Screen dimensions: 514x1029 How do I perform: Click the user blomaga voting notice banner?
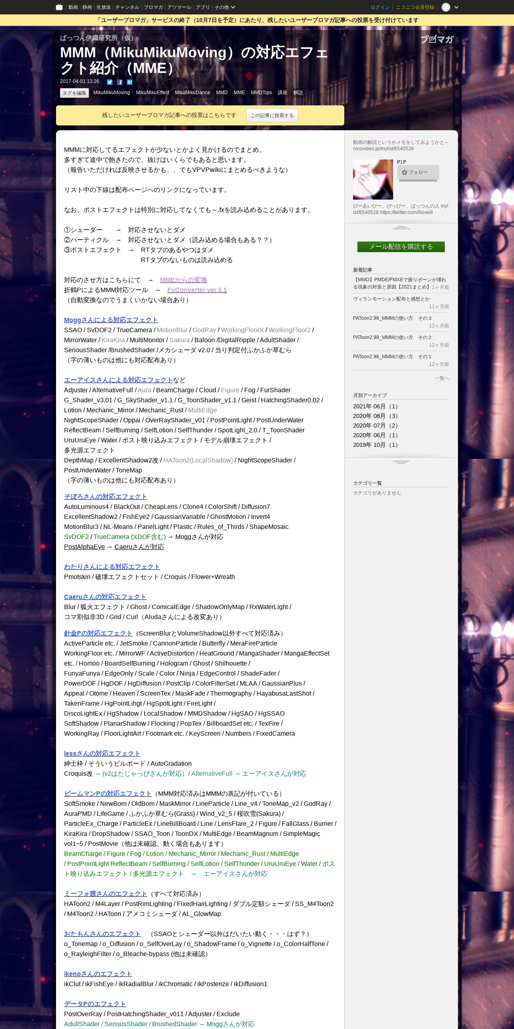257,20
